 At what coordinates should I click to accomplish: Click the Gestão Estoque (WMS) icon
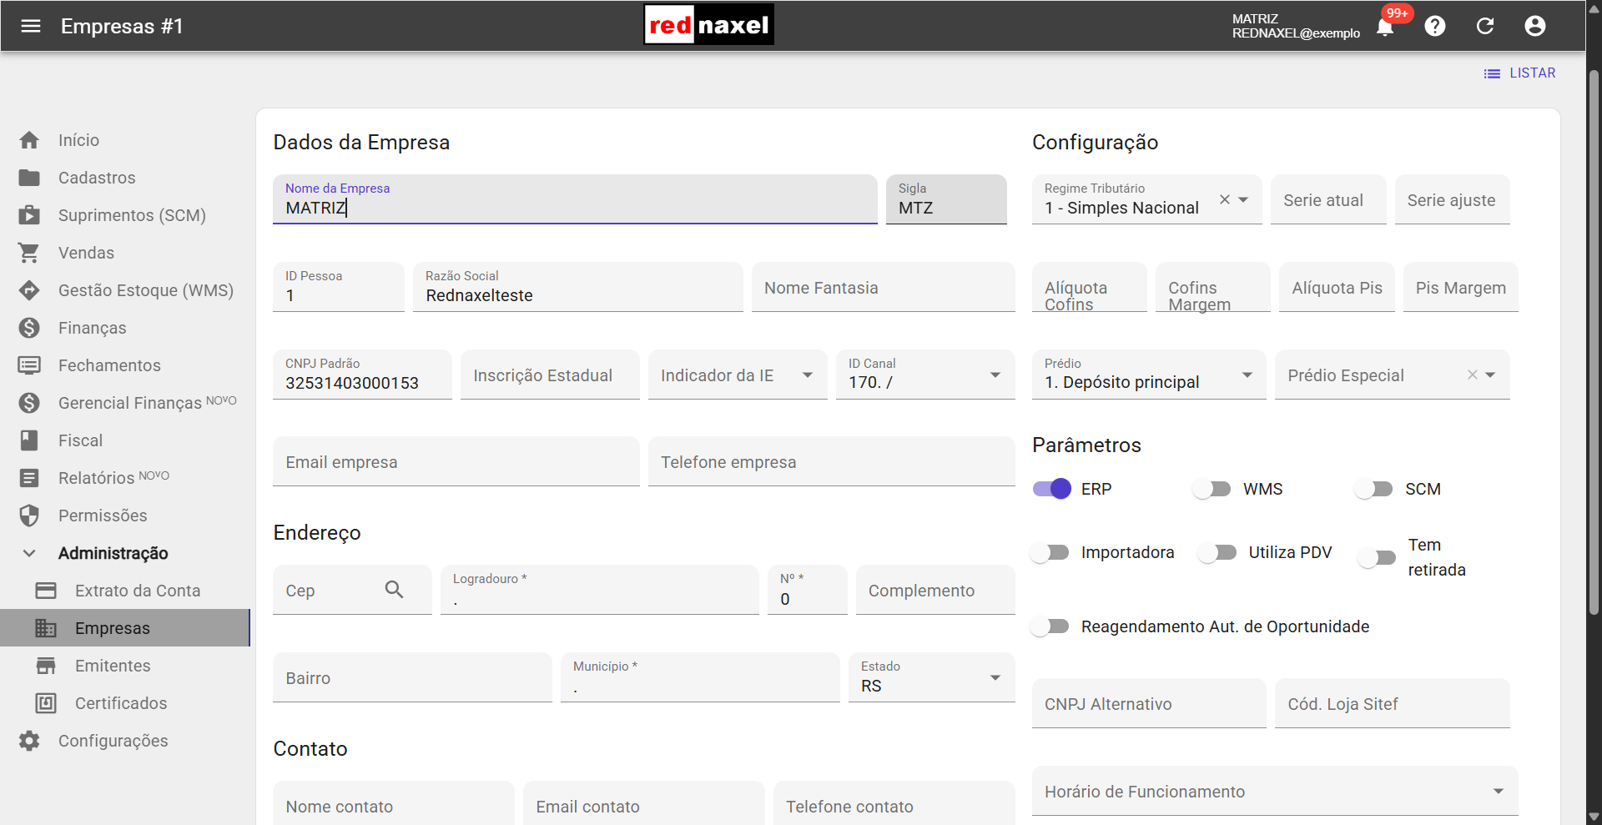point(29,290)
